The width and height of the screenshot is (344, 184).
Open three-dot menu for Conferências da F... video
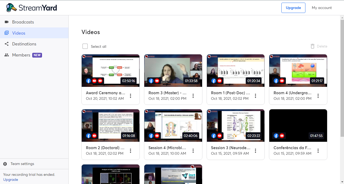pyautogui.click(x=318, y=151)
